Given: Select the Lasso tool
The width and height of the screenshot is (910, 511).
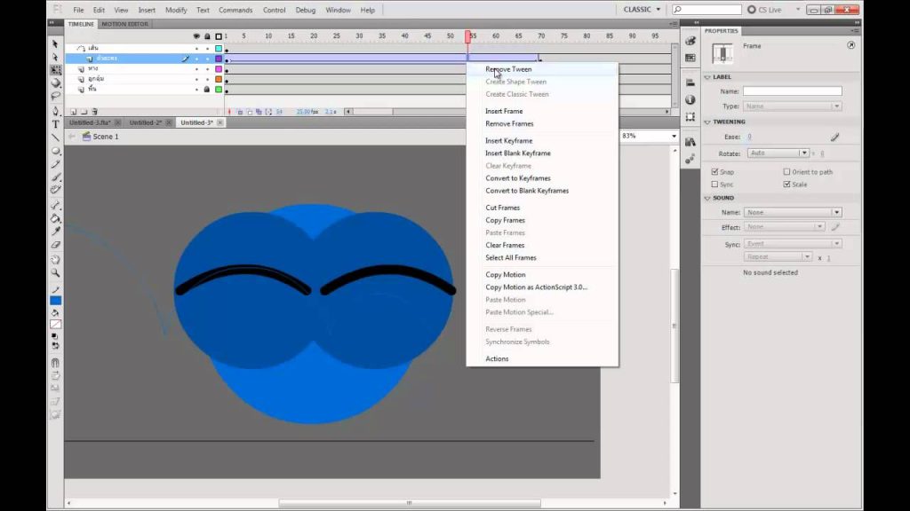Looking at the screenshot, I should pos(55,96).
